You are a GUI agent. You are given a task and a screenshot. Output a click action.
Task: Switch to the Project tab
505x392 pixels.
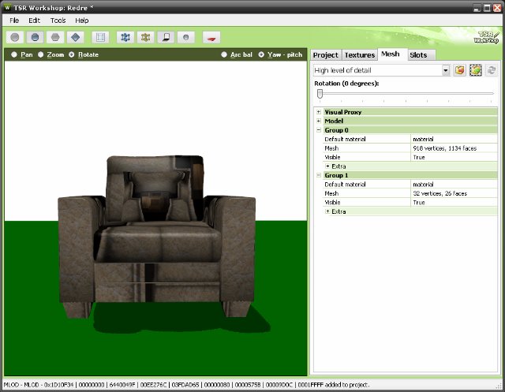click(x=326, y=55)
